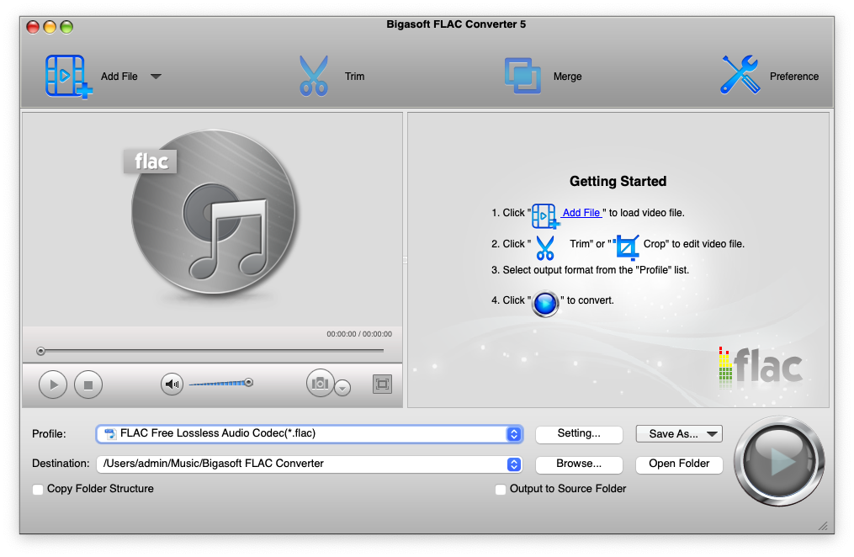
Task: Click the Browse... button
Action: 579,464
